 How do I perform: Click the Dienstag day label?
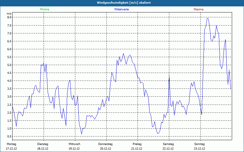[43, 144]
